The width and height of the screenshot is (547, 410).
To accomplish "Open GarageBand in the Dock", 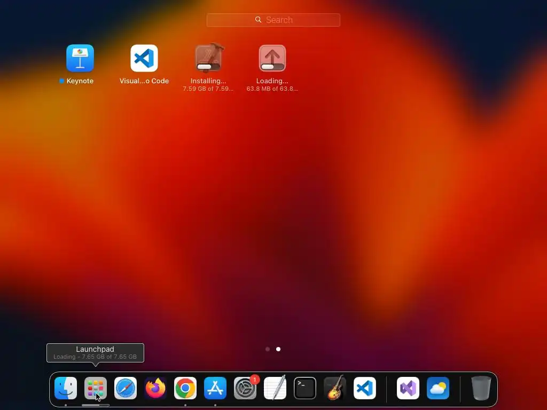I will [x=335, y=388].
